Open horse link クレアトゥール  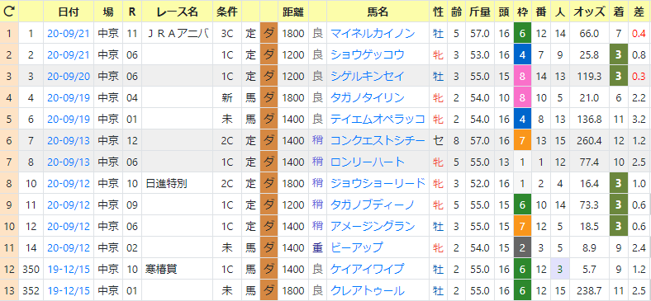[367, 290]
